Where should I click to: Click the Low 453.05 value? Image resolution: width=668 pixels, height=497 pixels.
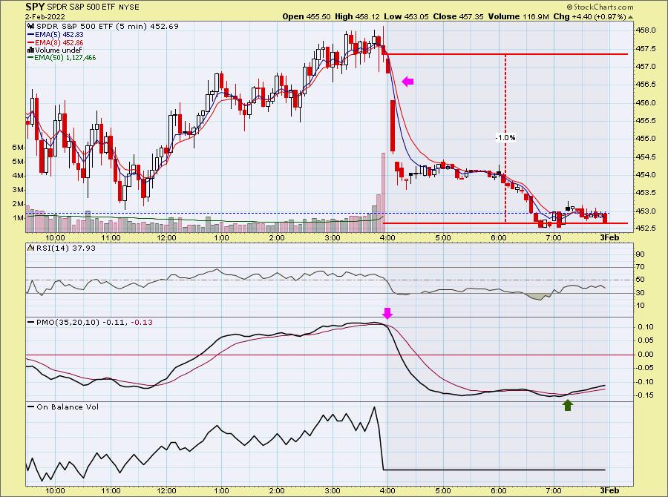[x=406, y=16]
